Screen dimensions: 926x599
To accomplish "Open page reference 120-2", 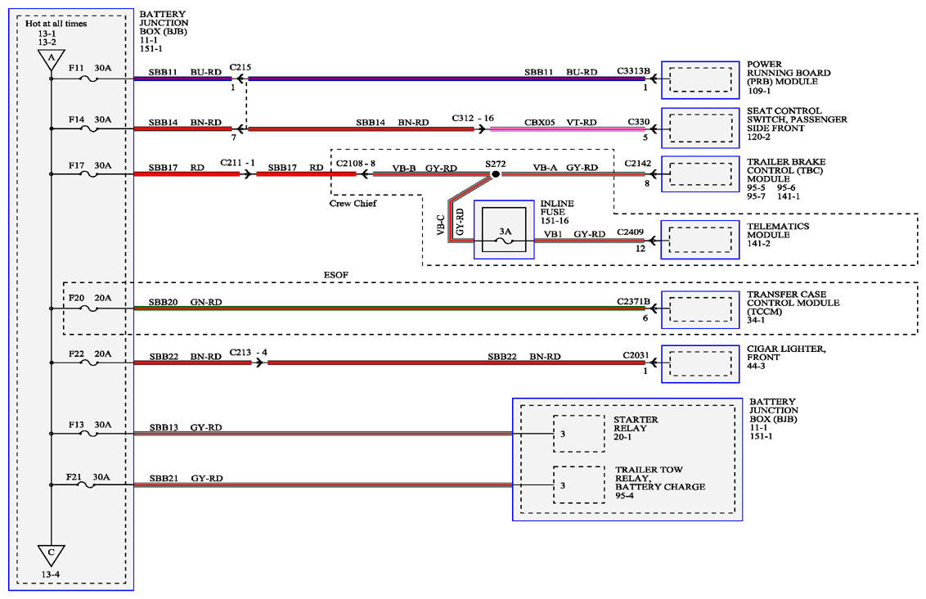I will click(759, 137).
